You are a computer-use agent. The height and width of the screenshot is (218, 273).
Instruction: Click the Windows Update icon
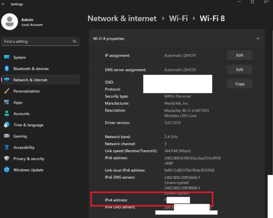[6, 170]
